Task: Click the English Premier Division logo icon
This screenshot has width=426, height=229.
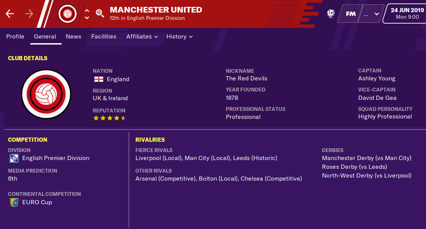Action: pyautogui.click(x=14, y=158)
